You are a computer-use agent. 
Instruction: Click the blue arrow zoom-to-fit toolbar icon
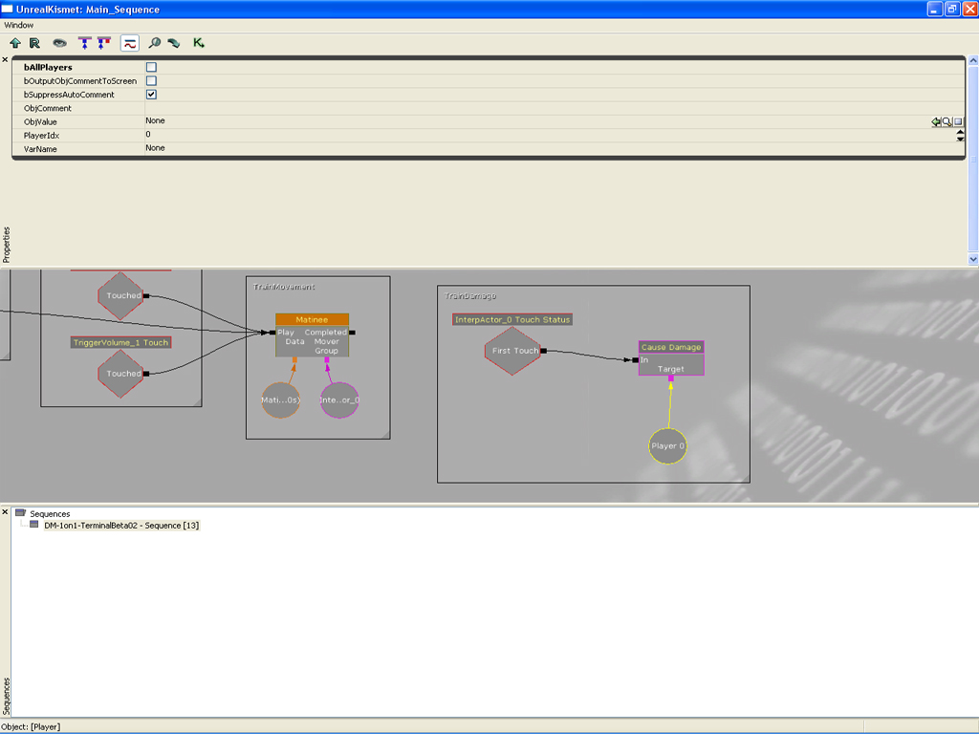[84, 43]
